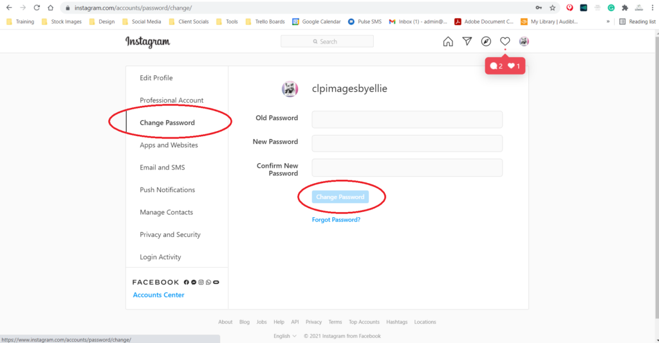Go to Instagram home feed icon
Image resolution: width=659 pixels, height=343 pixels.
coord(448,42)
